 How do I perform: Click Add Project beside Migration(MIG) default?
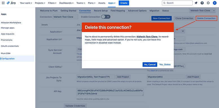[x=193, y=77]
